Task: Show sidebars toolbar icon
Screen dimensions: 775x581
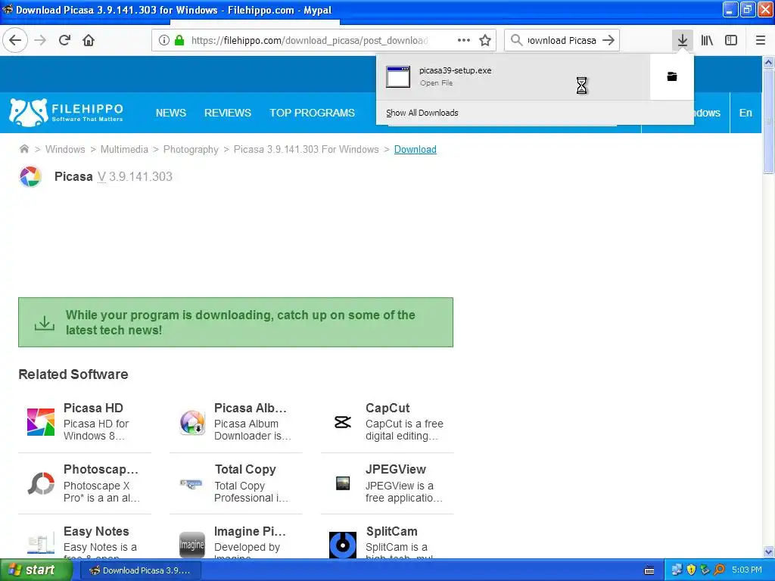Action: coord(731,40)
